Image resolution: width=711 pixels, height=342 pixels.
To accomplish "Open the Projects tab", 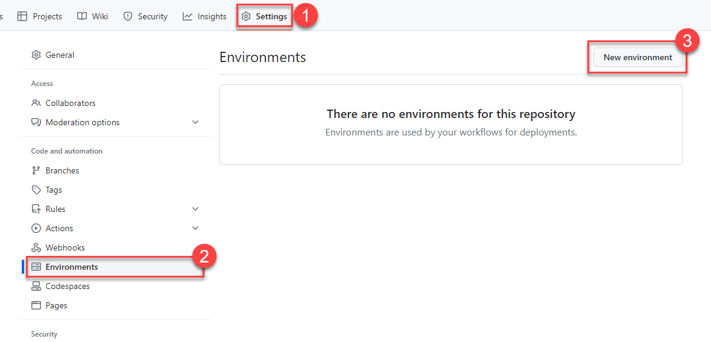I will point(40,16).
